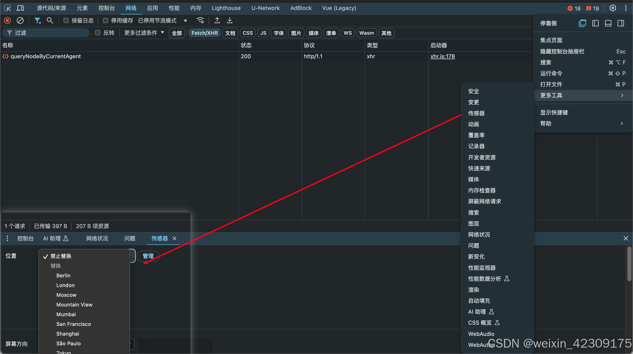Select 传感器 in the more tools menu
Image resolution: width=633 pixels, height=354 pixels.
(476, 113)
